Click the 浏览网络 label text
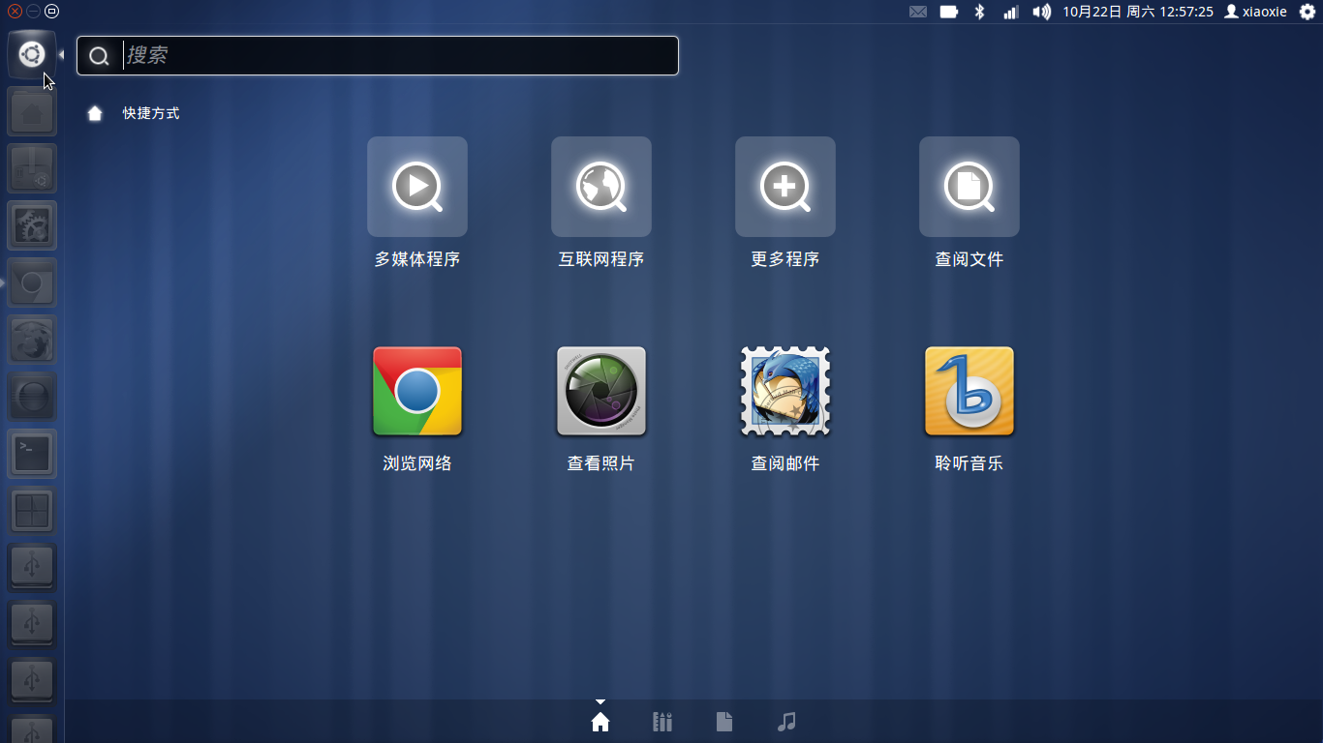The width and height of the screenshot is (1323, 743). pos(417,463)
